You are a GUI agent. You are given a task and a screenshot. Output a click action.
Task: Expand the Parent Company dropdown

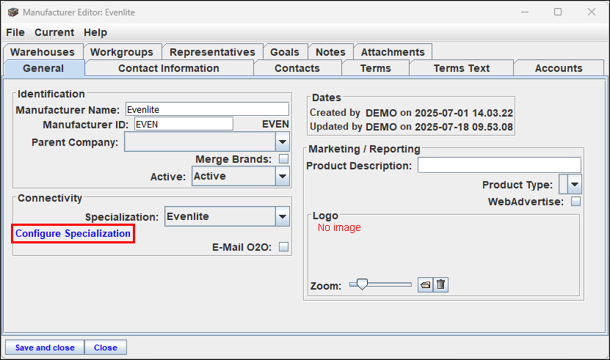283,142
